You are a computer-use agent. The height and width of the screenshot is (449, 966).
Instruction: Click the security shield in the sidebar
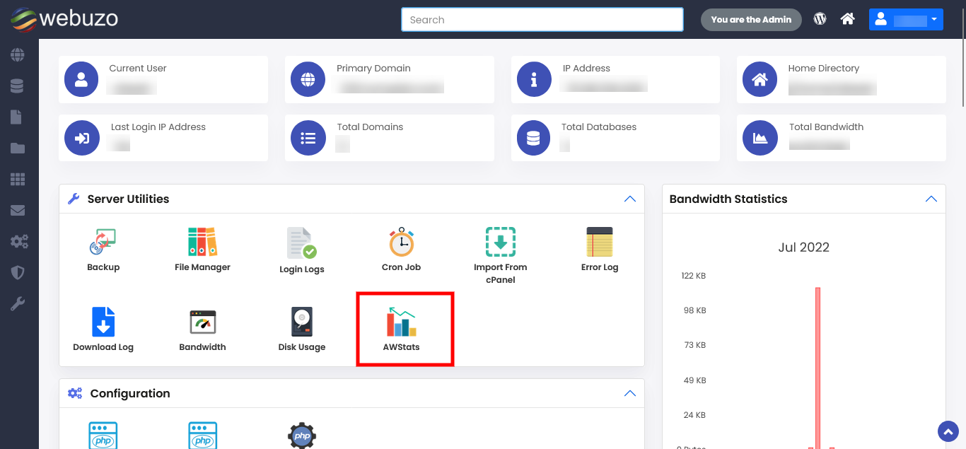pos(19,272)
